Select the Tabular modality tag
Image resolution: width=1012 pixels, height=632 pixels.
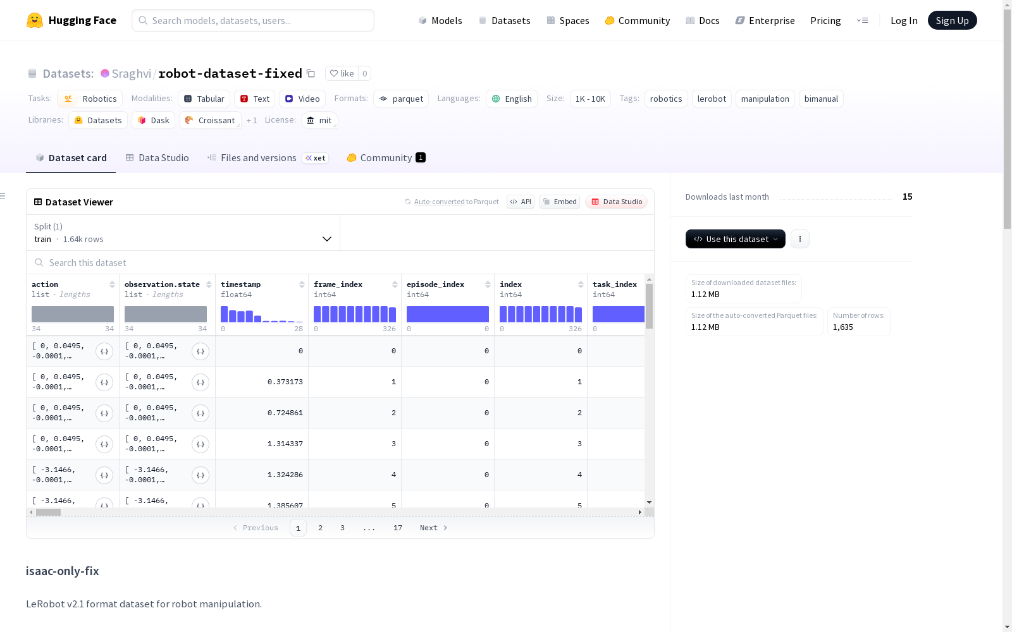pos(204,99)
